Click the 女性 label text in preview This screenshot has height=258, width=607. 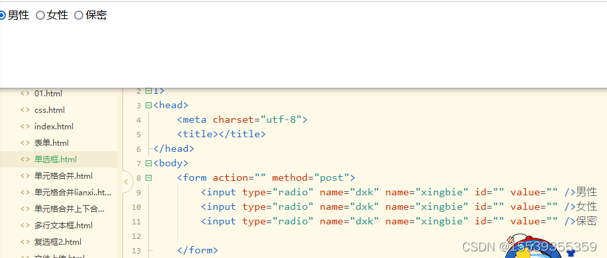(x=58, y=15)
